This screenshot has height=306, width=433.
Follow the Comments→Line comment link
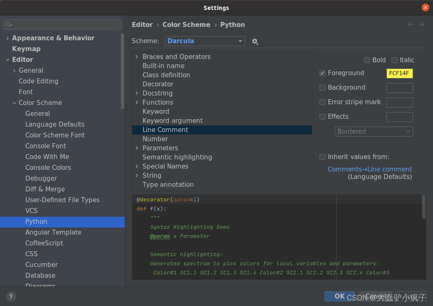click(370, 169)
